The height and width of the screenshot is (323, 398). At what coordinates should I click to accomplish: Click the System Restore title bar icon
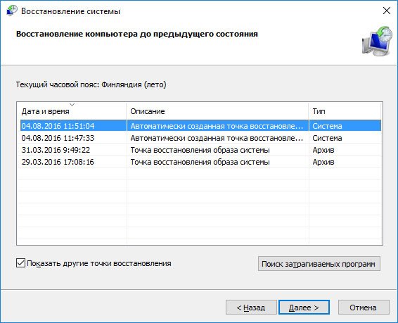12,11
